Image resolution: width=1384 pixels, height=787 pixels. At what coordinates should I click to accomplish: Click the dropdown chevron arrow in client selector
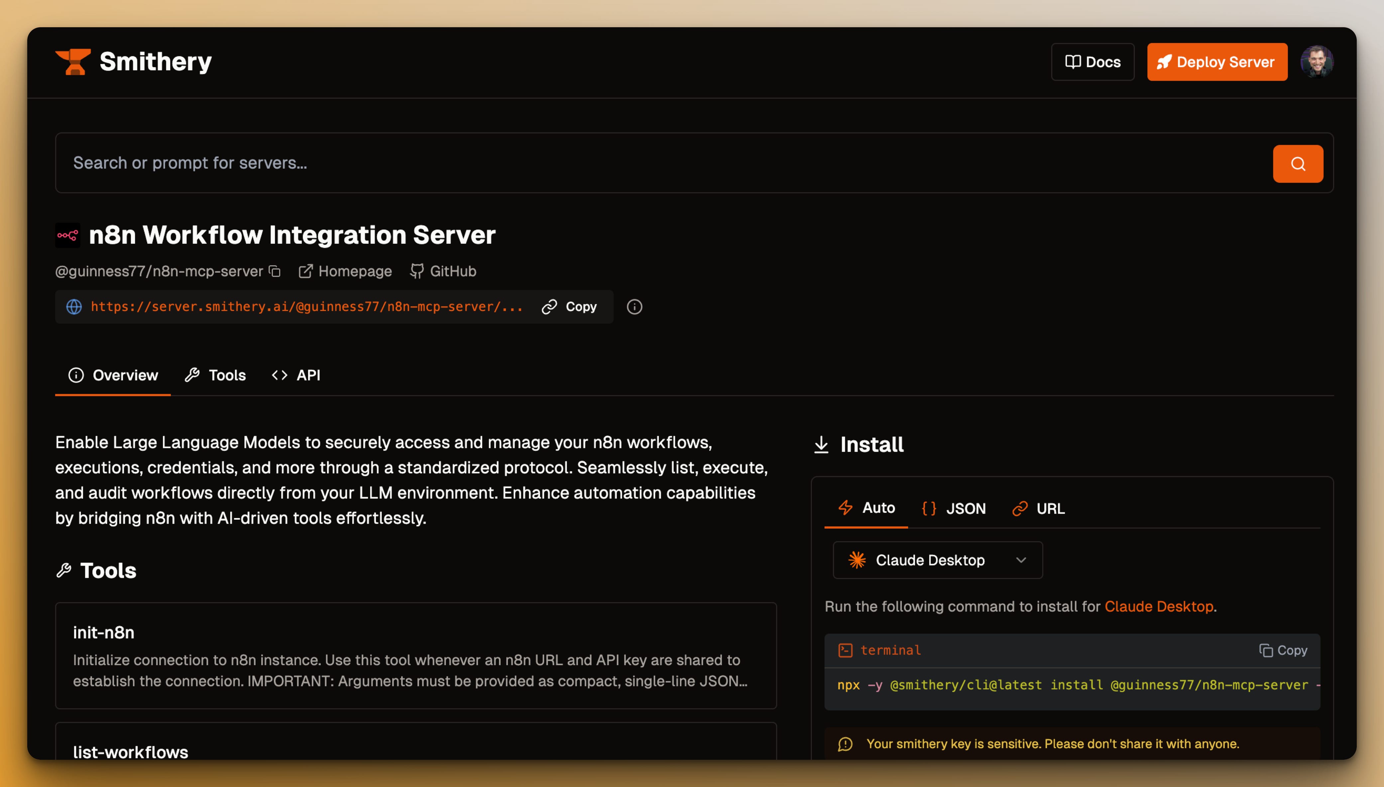(1021, 560)
